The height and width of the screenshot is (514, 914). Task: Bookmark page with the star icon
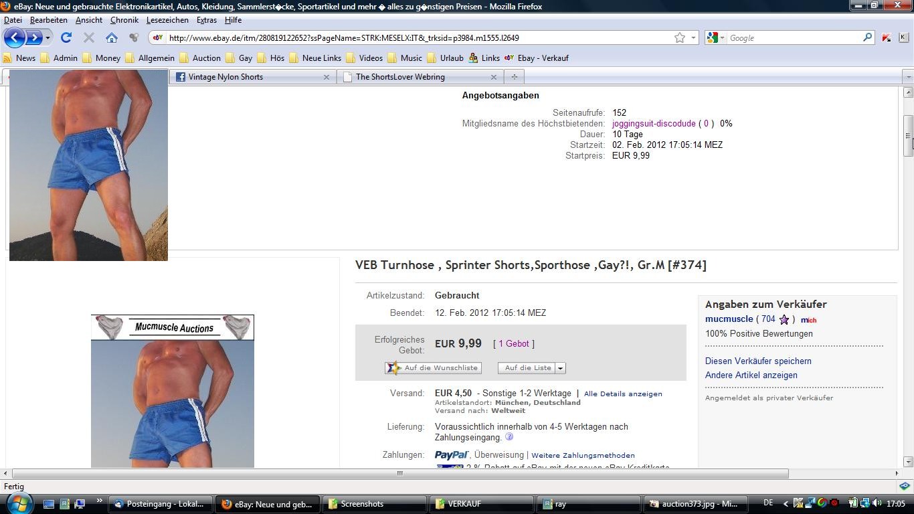680,37
